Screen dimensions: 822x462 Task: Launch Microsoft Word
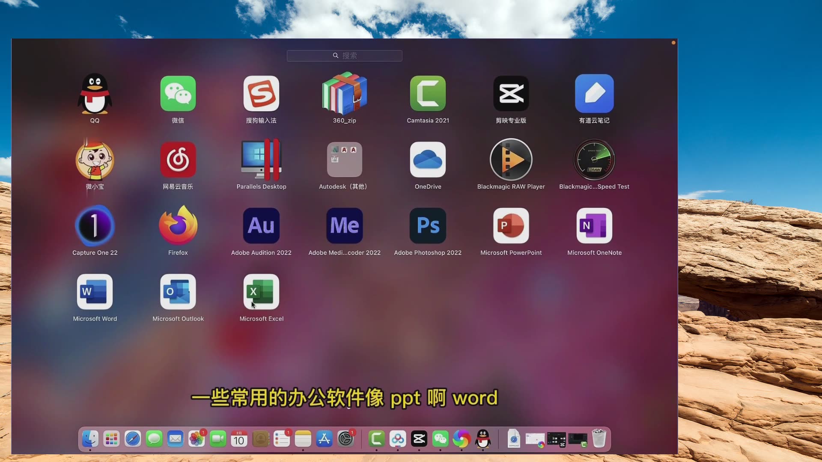point(95,292)
